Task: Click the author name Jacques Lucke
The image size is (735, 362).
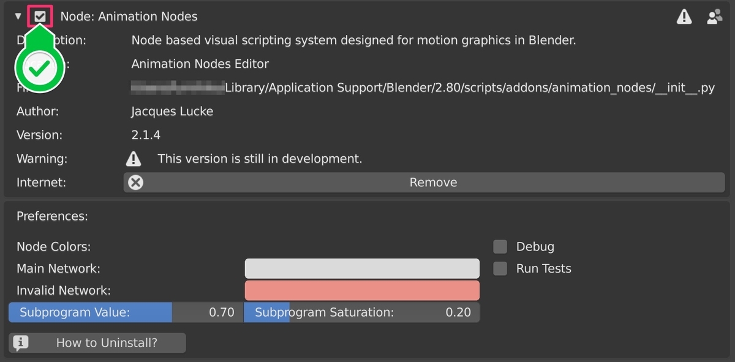Action: tap(172, 111)
